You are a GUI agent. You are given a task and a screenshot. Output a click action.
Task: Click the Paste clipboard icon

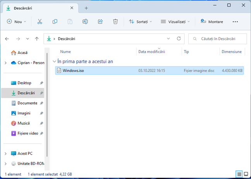pyautogui.click(x=70, y=21)
